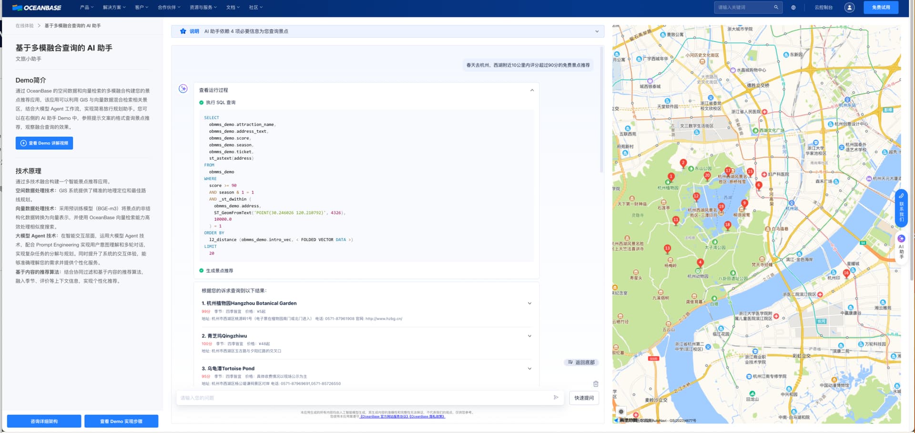Click the chat panel vertical scrollbar
Screen dimensions: 915x433
coord(601,110)
